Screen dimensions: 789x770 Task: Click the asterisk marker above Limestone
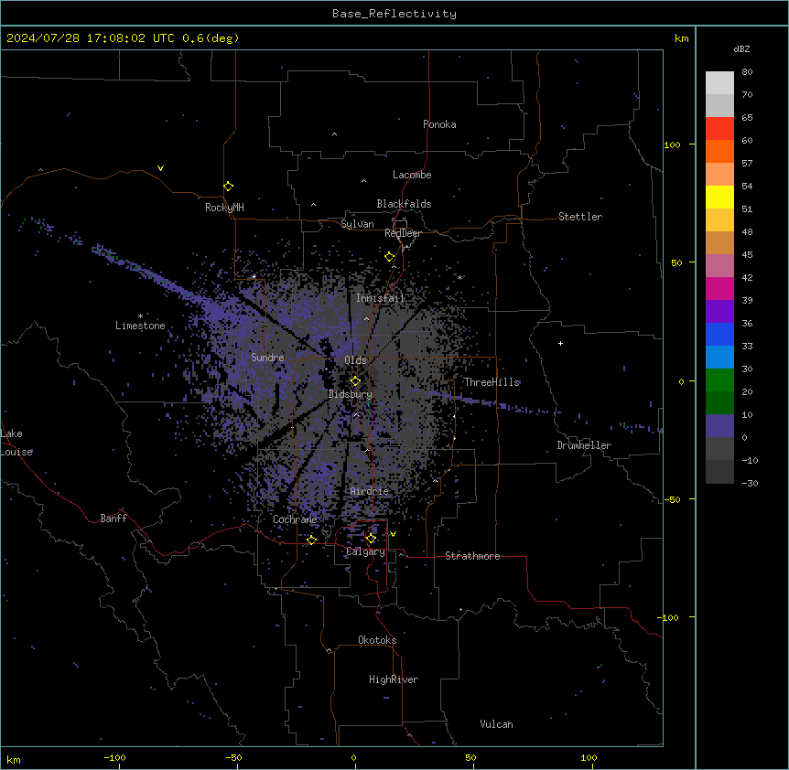[140, 316]
